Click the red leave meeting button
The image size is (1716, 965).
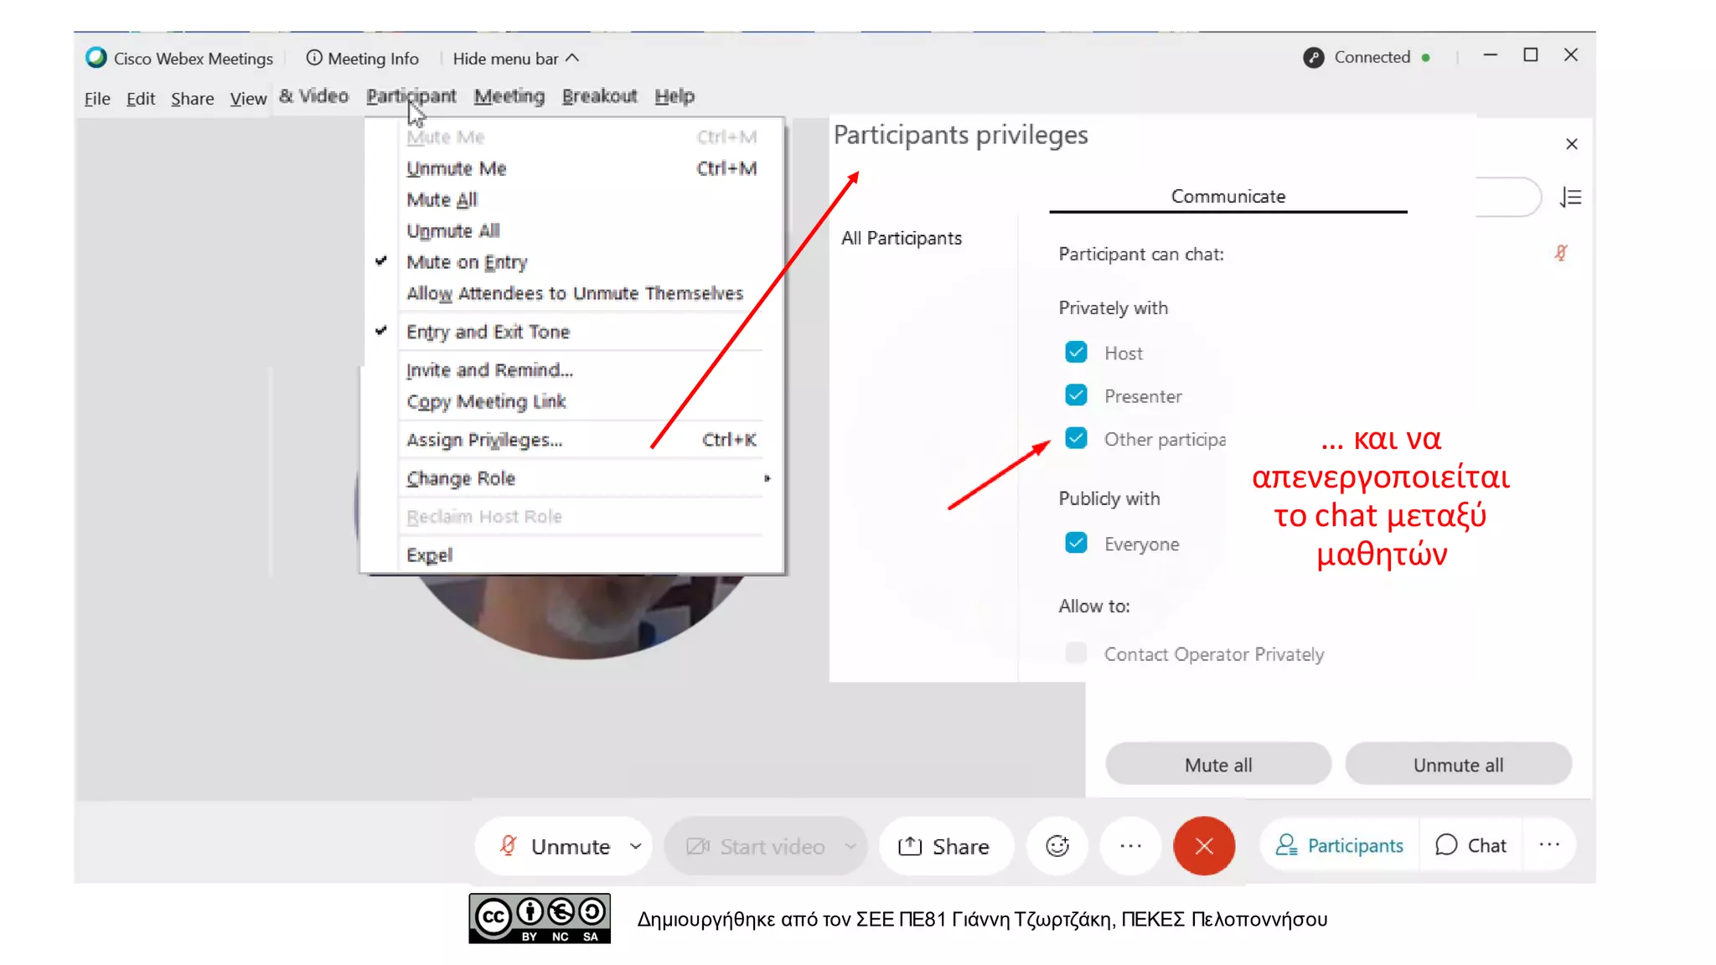coord(1203,846)
